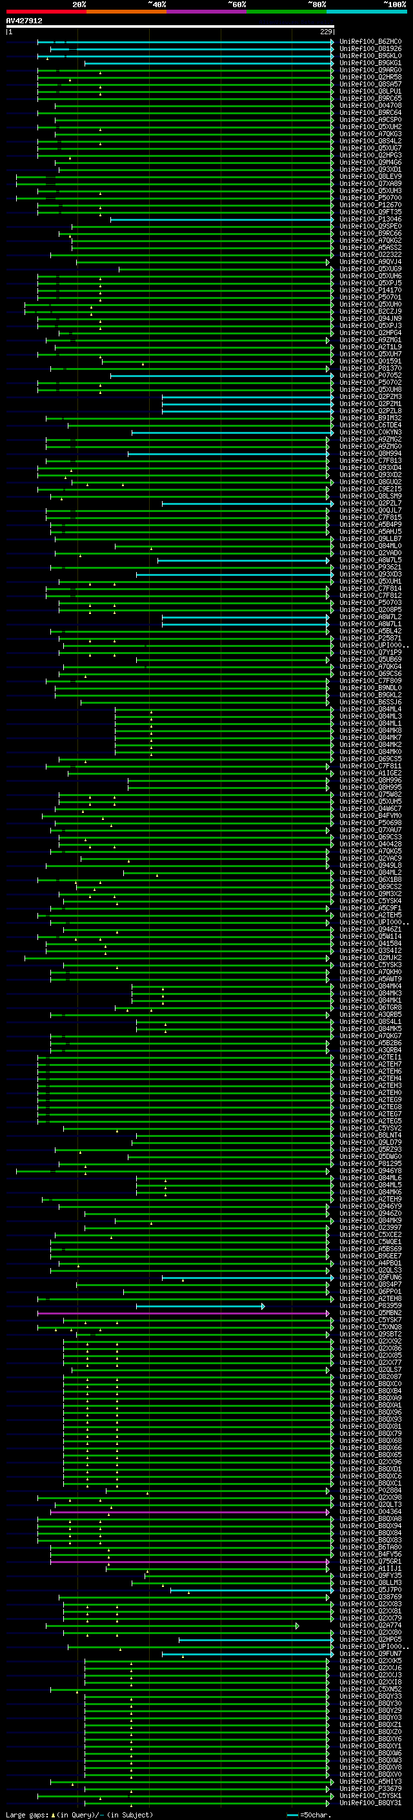Click the red 20% identity legend swatch
Viewport: 413px width, 1820px height.
pyautogui.click(x=46, y=12)
